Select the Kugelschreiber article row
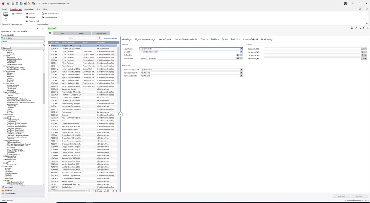 pos(83,187)
